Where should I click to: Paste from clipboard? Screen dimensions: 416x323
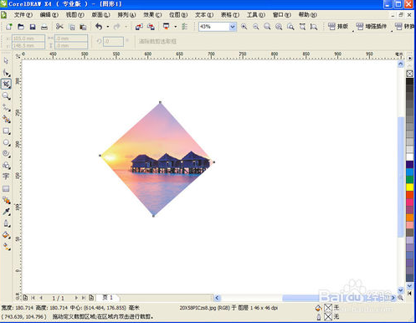coord(83,27)
